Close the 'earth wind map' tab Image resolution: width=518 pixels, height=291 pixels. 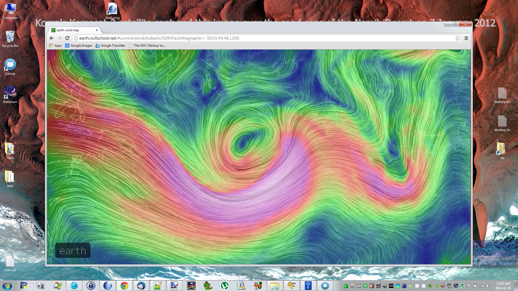pos(97,30)
